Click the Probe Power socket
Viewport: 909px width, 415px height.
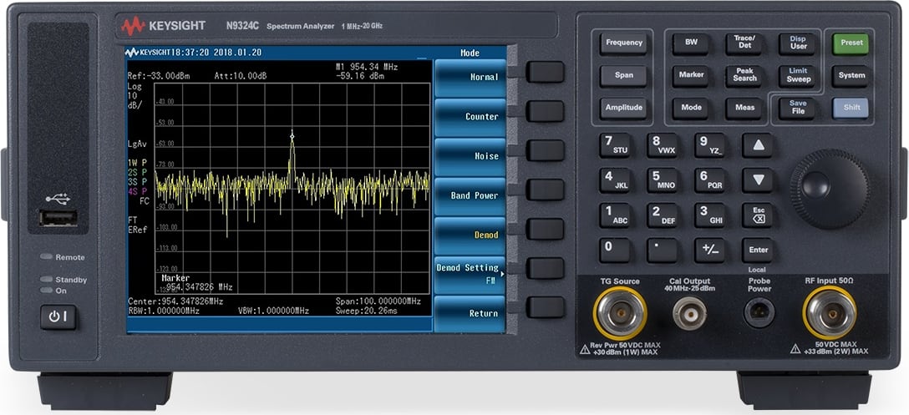759,313
